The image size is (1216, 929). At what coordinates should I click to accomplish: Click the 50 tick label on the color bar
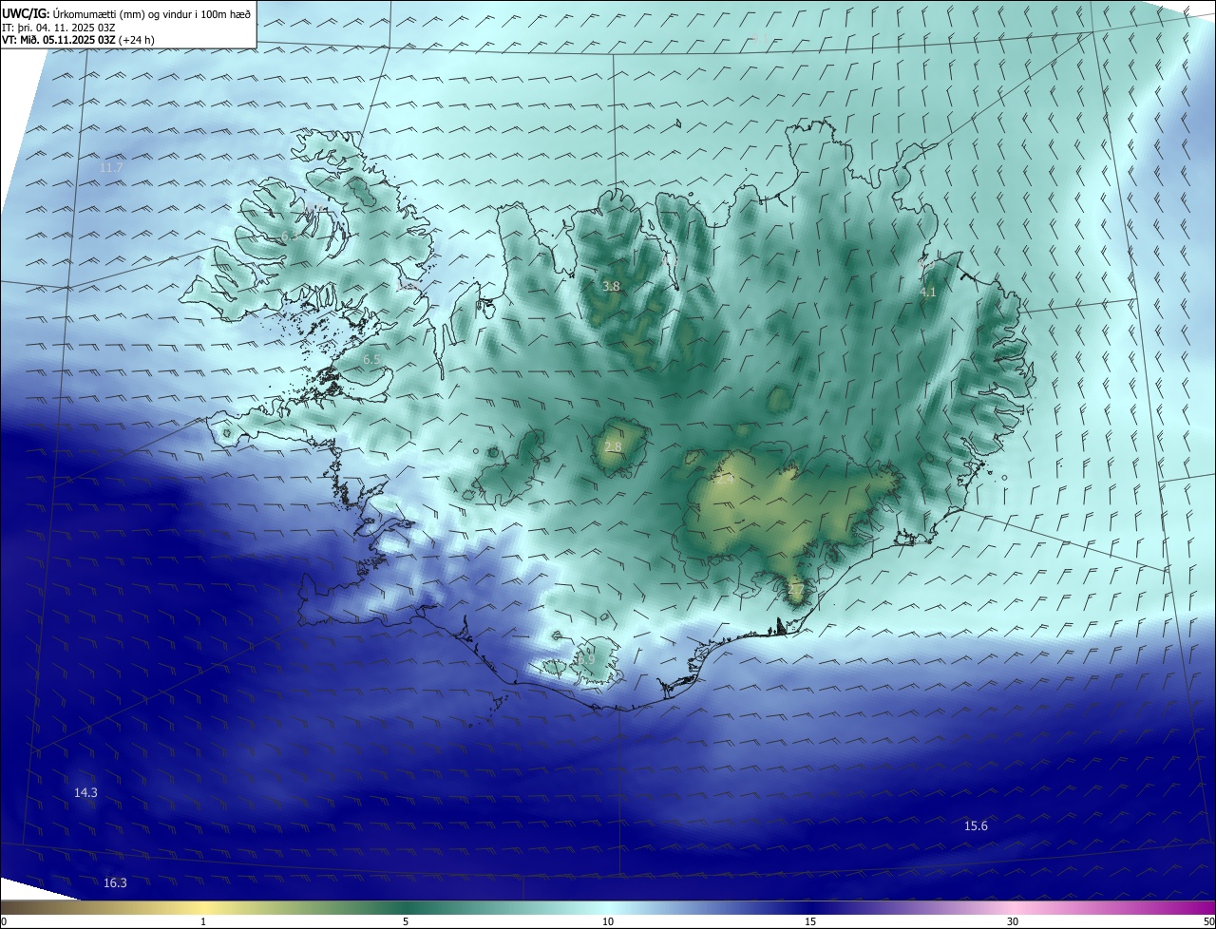pos(1208,921)
